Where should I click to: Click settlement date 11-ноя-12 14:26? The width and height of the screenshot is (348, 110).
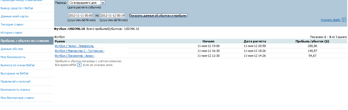(x=255, y=56)
